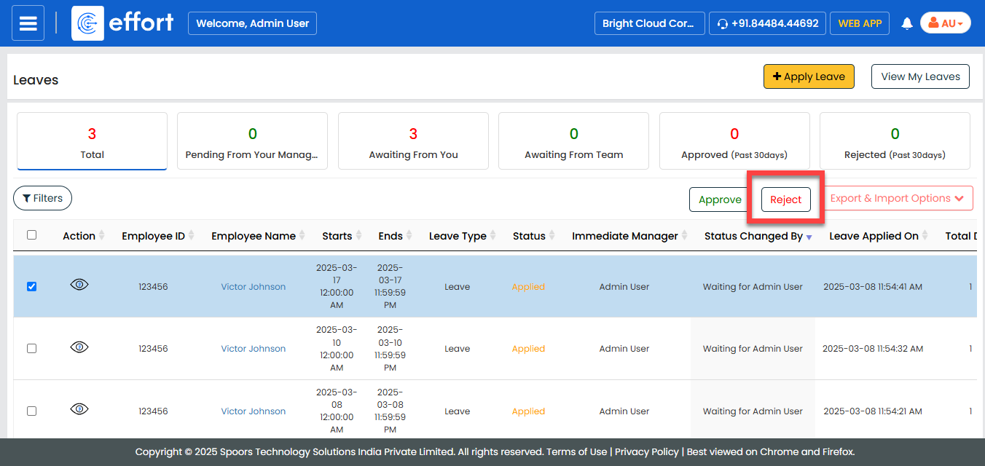Check the 2025-03-10 leave row checkbox
985x466 pixels.
click(x=31, y=349)
